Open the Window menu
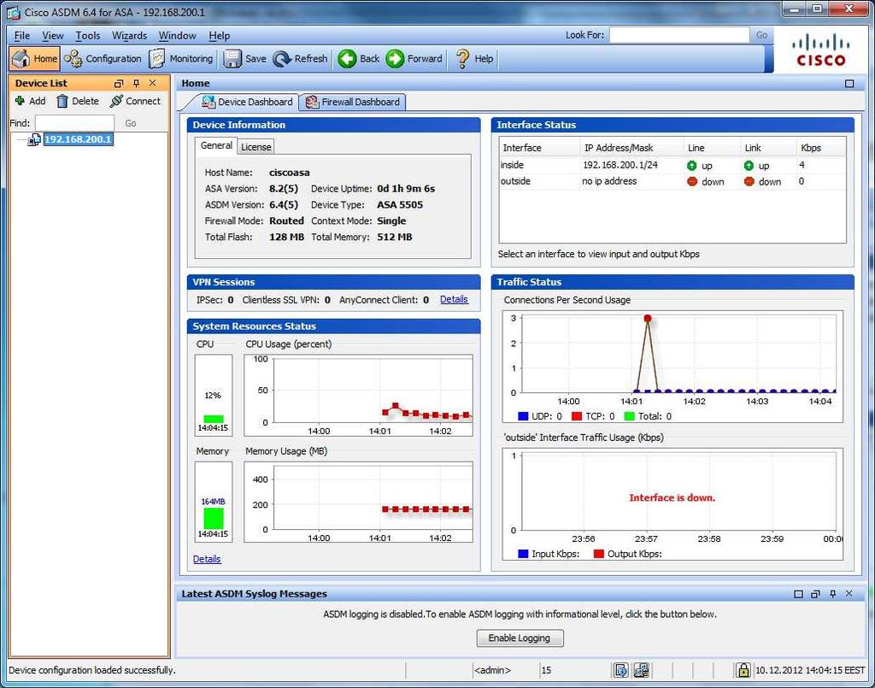Viewport: 875px width, 688px height. click(178, 36)
